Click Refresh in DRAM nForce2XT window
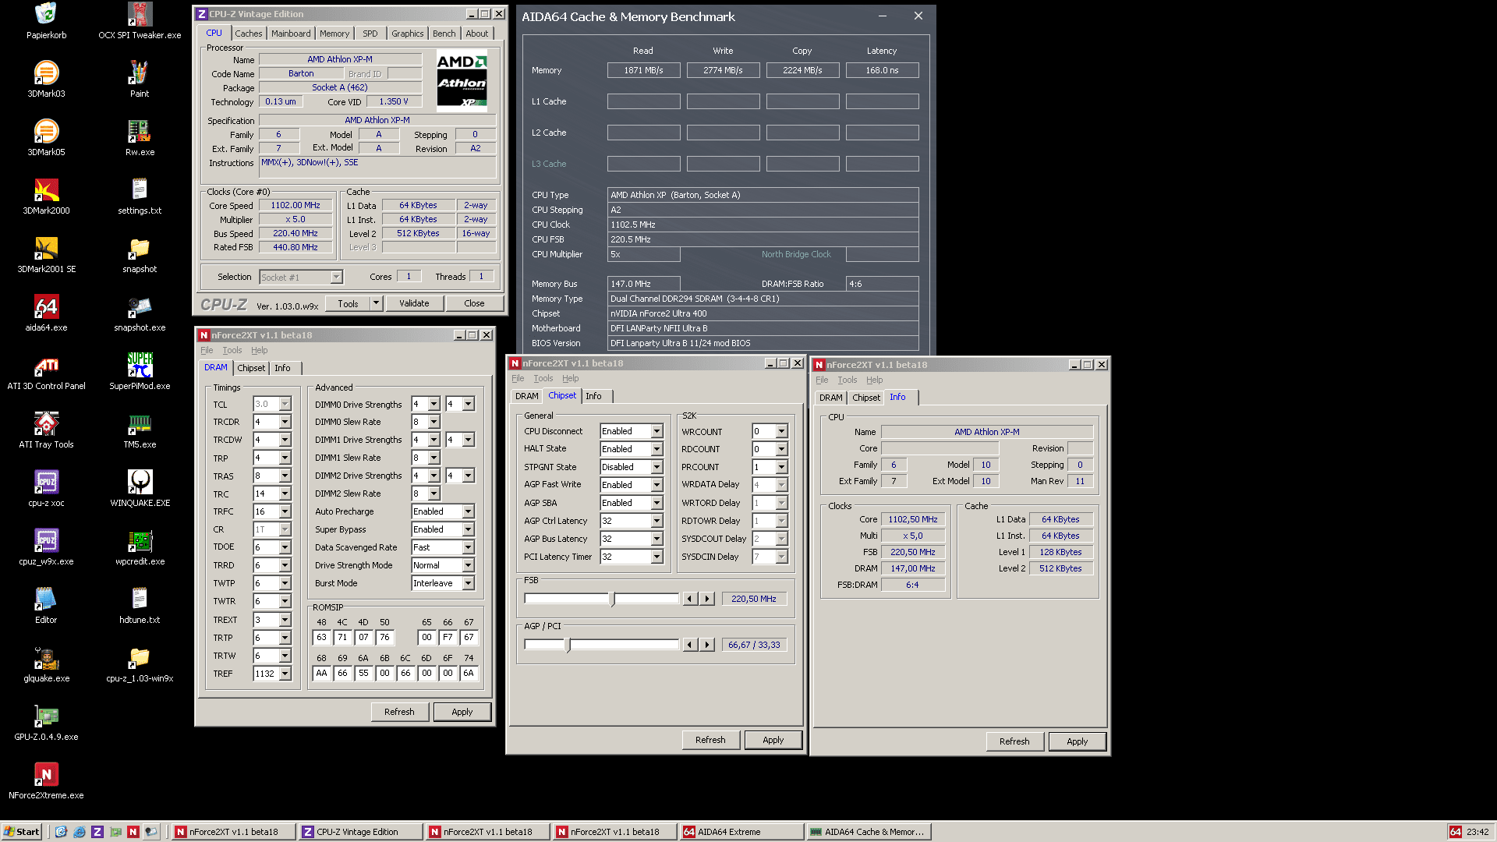This screenshot has height=842, width=1497. click(x=399, y=712)
